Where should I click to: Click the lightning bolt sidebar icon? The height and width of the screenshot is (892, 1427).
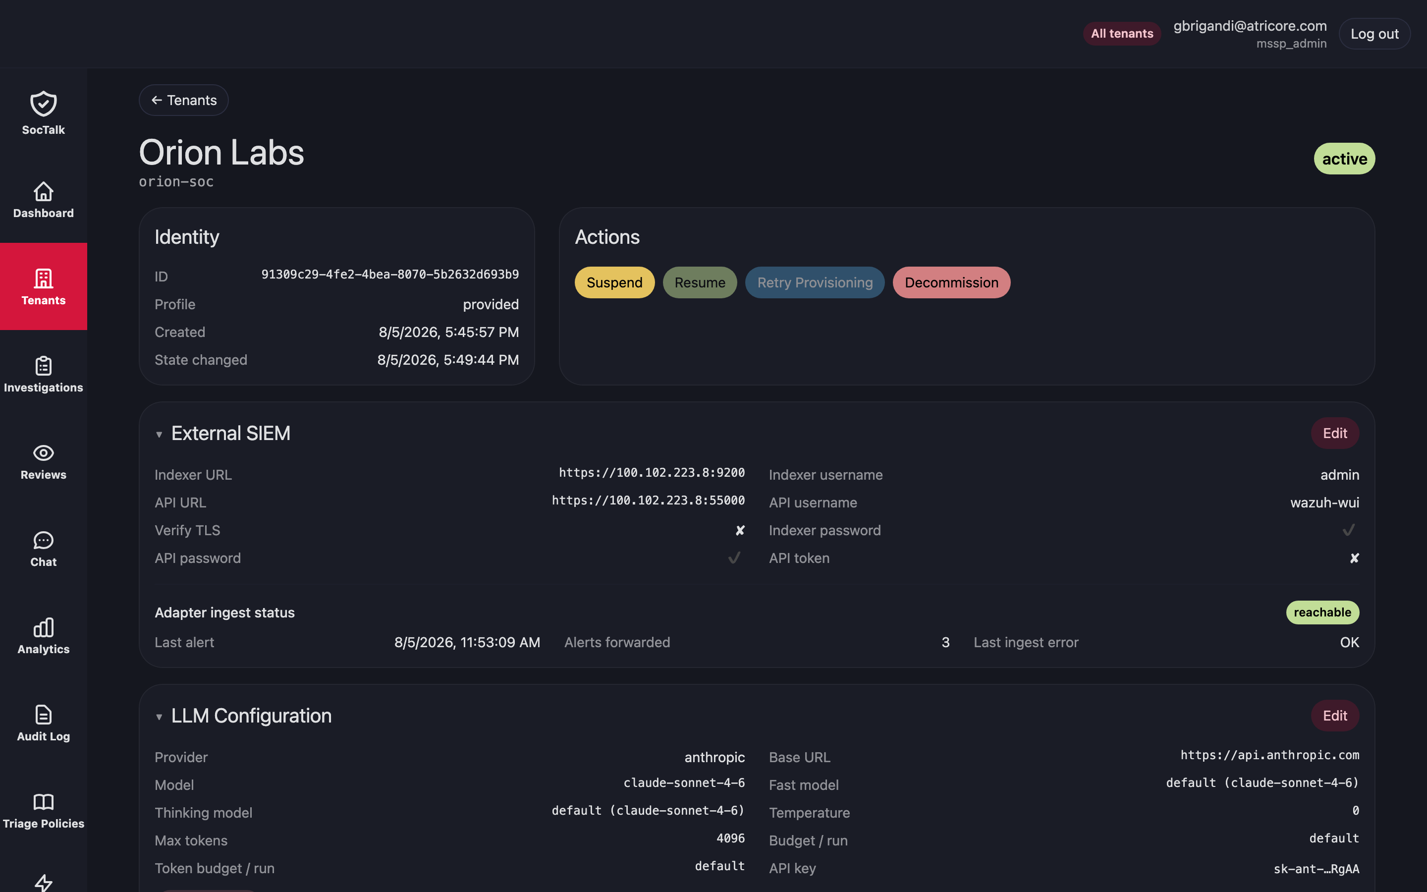click(43, 883)
